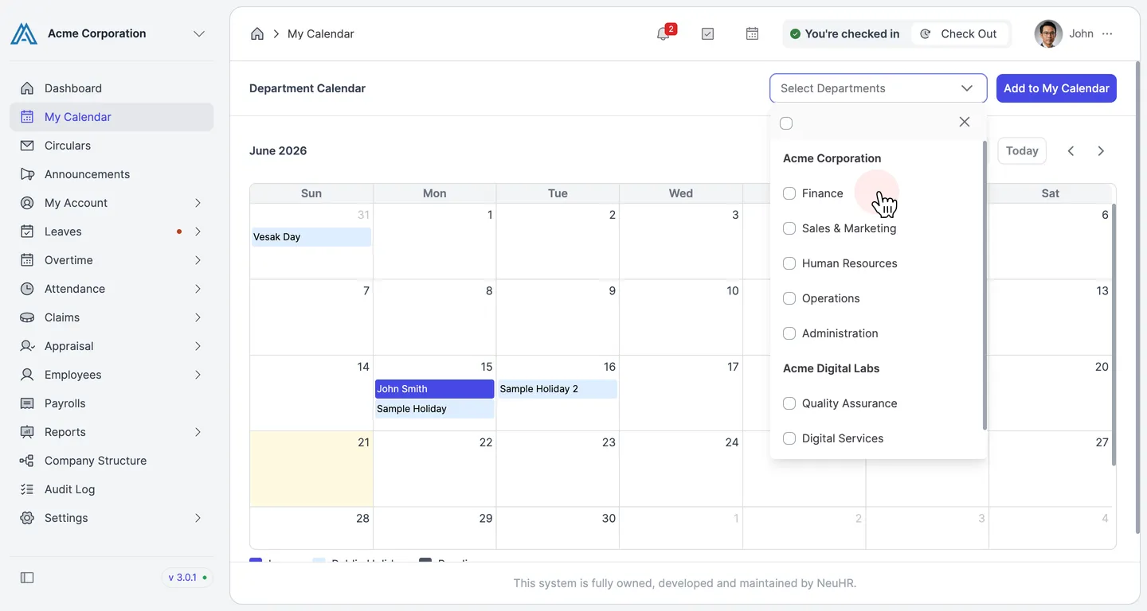The width and height of the screenshot is (1147, 611).
Task: Expand the My Account submenu chevron
Action: coord(198,203)
